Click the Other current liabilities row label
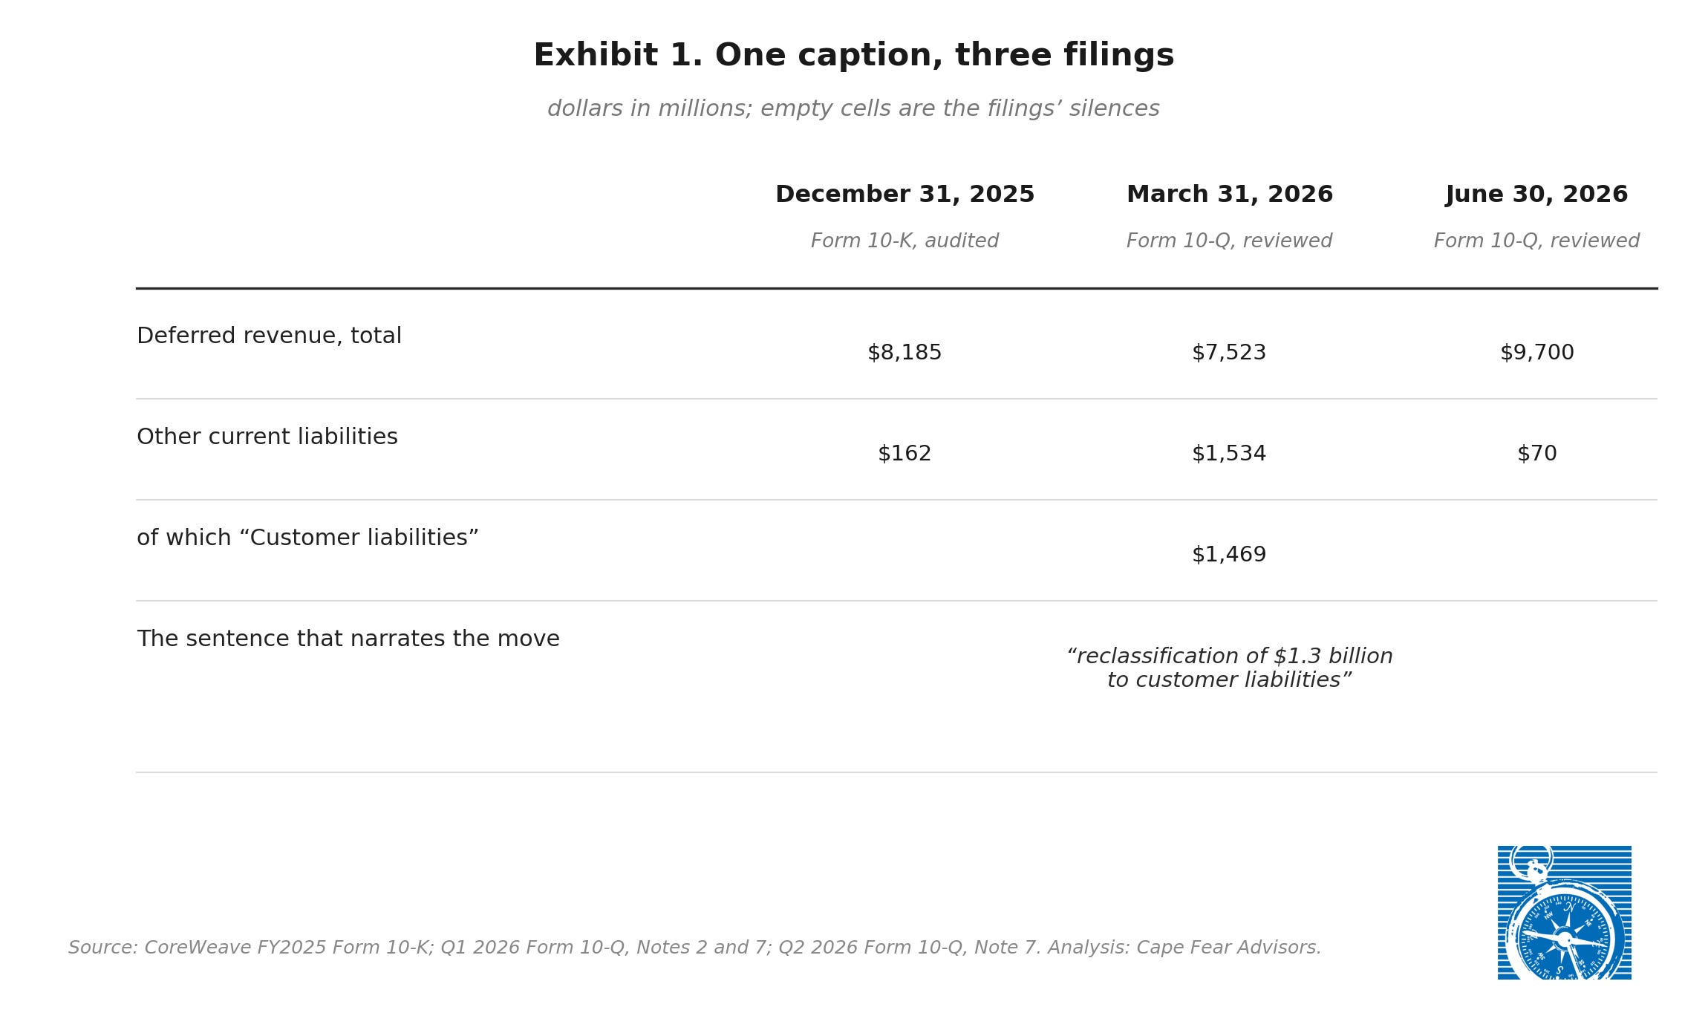 click(267, 437)
